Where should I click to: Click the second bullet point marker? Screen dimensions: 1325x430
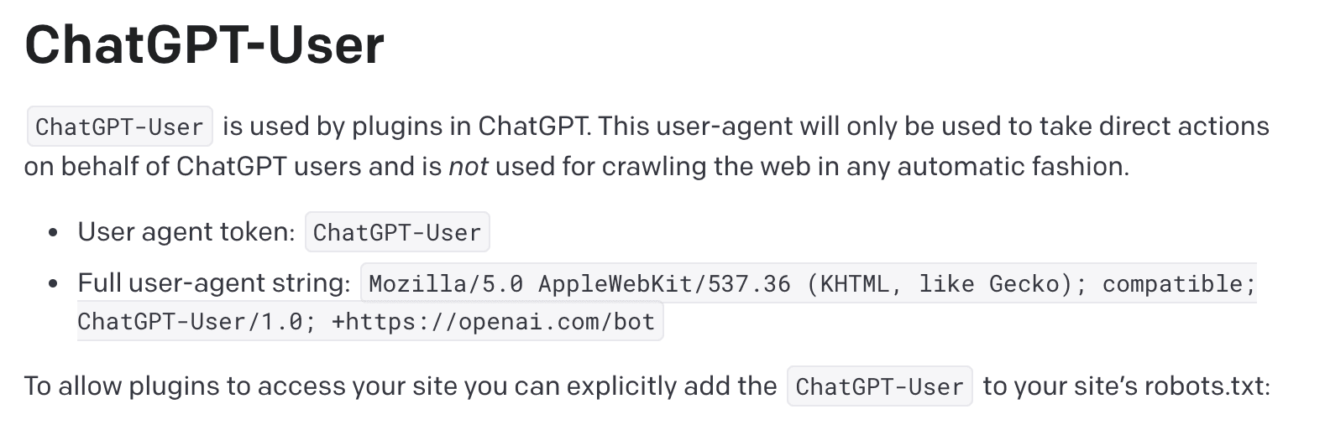[54, 284]
